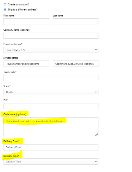This screenshot has height=172, width=132.
Task: Click the Create an account? label text
Action: click(x=18, y=4)
